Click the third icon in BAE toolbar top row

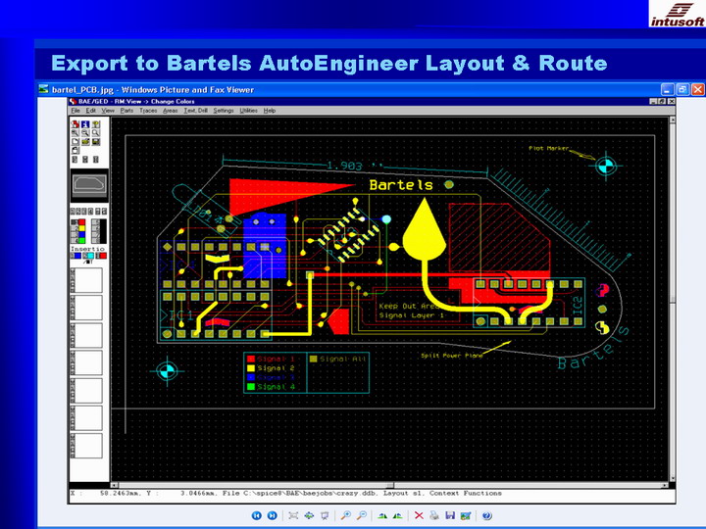(x=95, y=124)
